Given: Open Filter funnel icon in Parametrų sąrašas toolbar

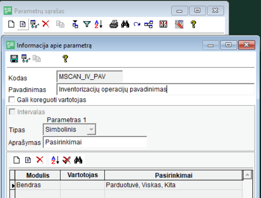Looking at the screenshot, I should 87,24.
